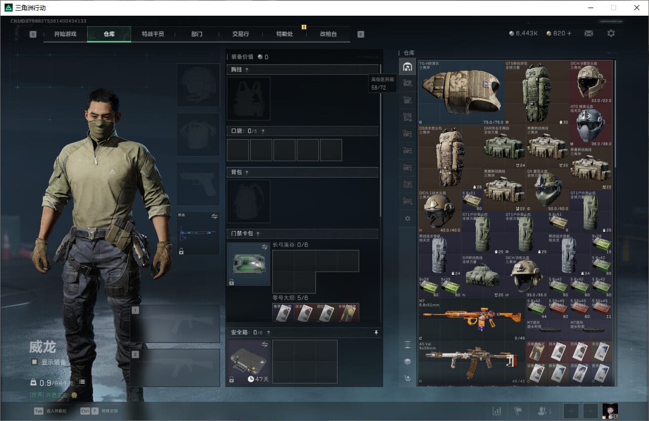The image size is (649, 421).
Task: Click the flag icon in bottom bar
Action: pyautogui.click(x=517, y=411)
